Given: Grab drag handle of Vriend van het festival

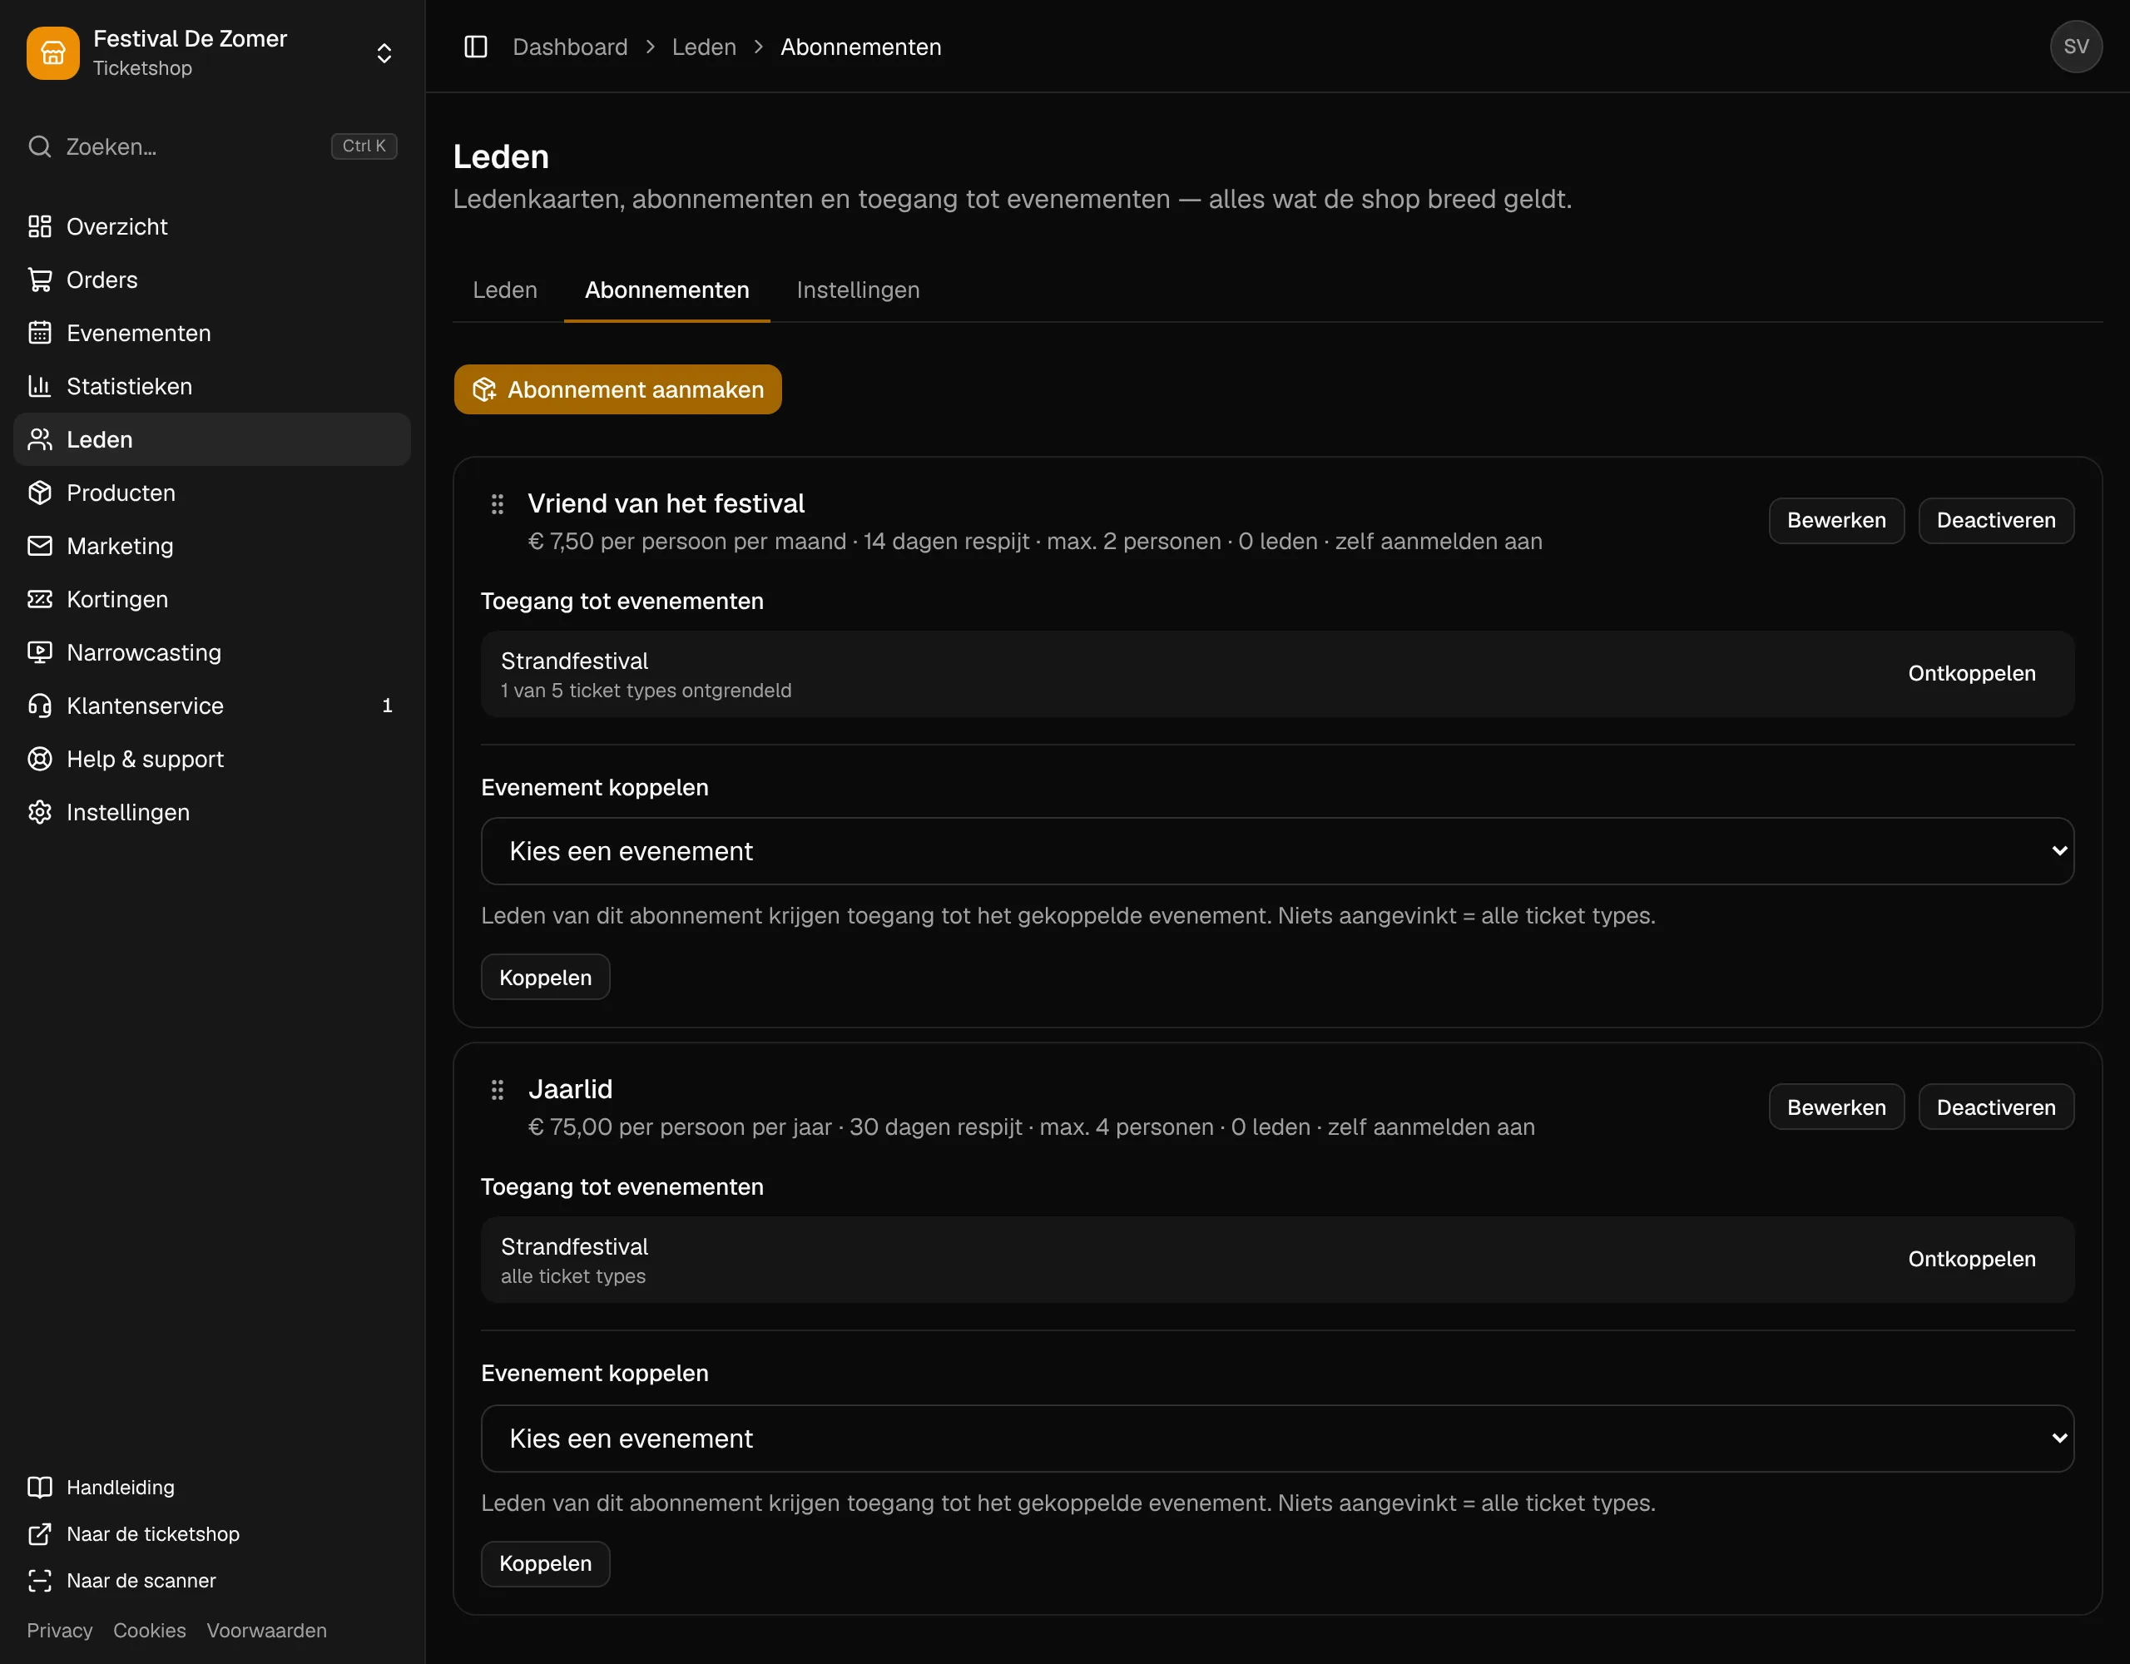Looking at the screenshot, I should 498,504.
